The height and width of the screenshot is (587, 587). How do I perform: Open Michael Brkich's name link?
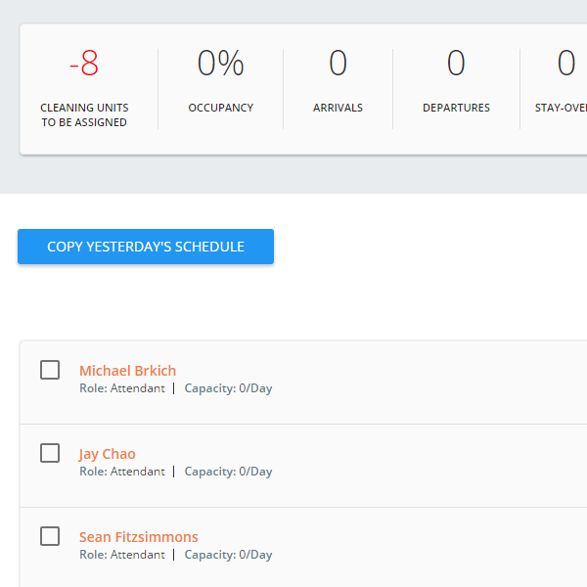(127, 371)
